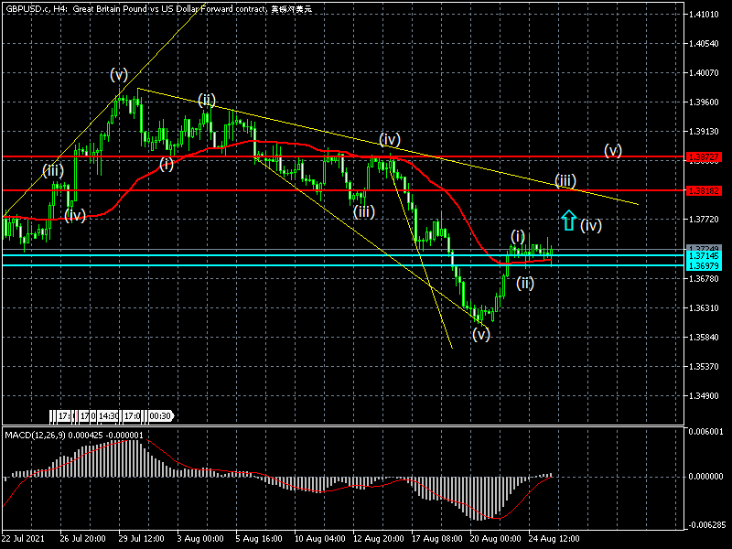The height and width of the screenshot is (549, 732).
Task: Select the cyan 1.37145 price level tag
Action: [705, 256]
